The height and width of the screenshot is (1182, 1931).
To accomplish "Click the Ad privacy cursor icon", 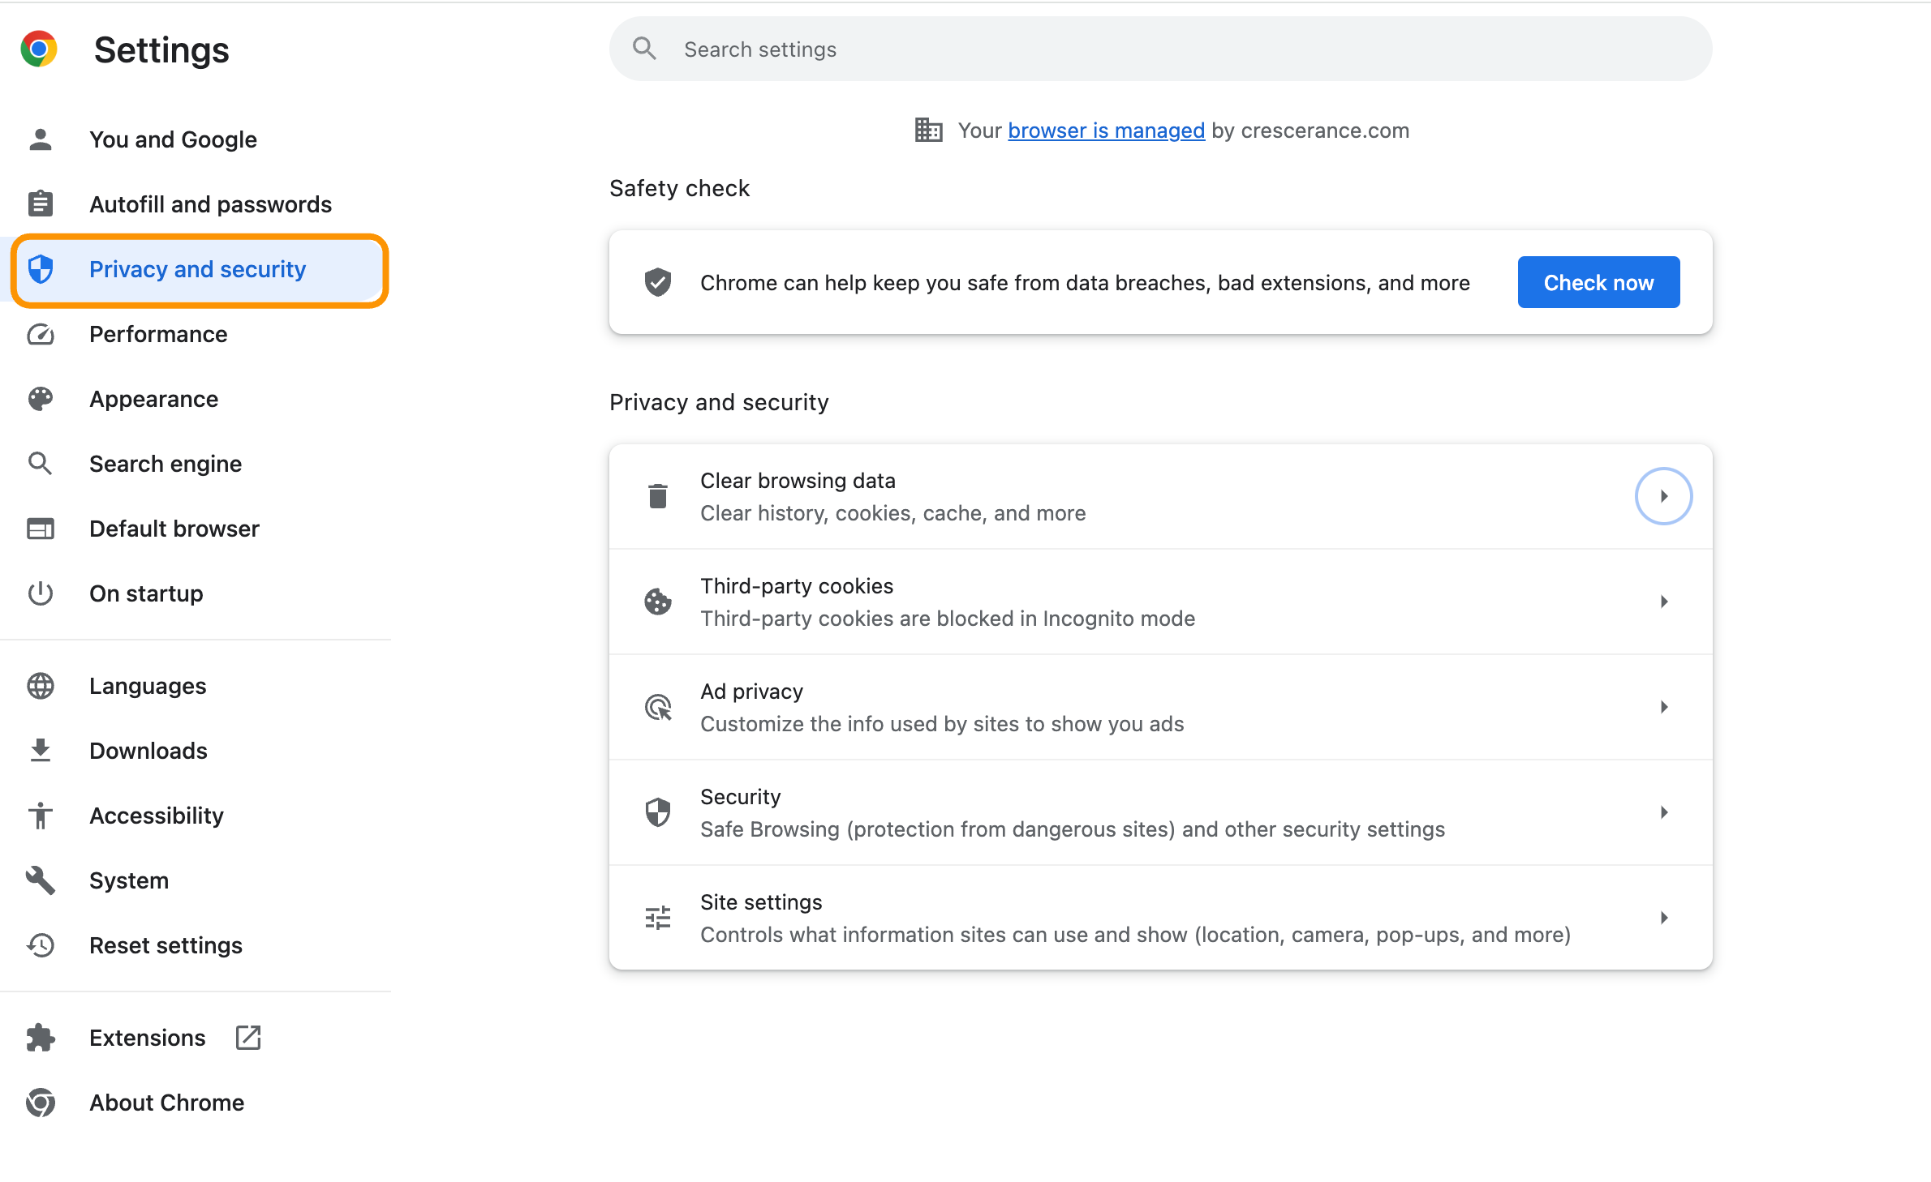I will (x=658, y=707).
